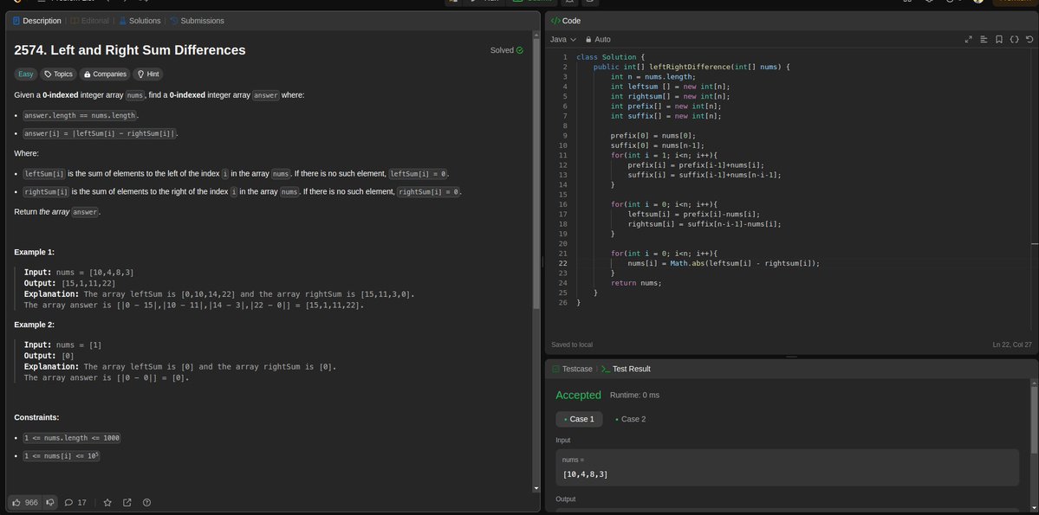
Task: Reset code with the revert icon
Action: [x=1028, y=39]
